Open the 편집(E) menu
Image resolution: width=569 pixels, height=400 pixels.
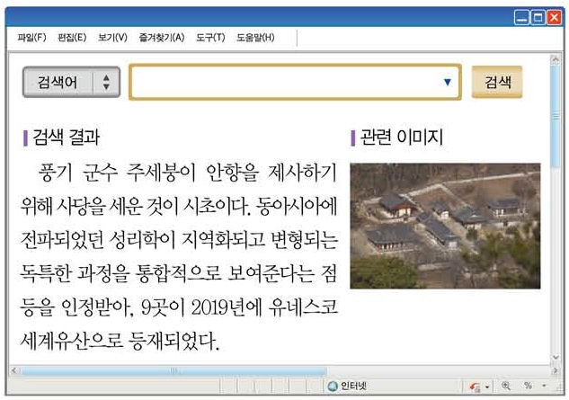tap(72, 38)
